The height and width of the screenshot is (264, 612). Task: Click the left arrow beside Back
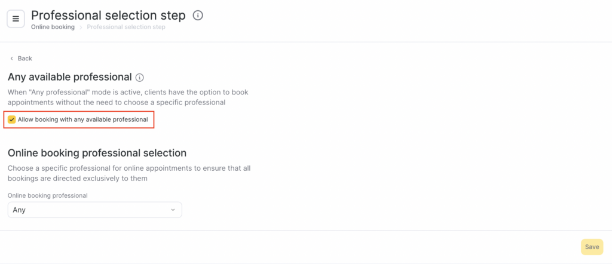(11, 59)
